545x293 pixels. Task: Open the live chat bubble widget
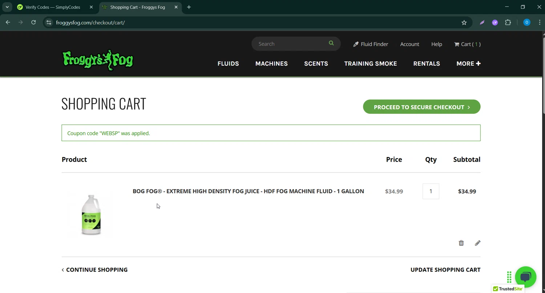(x=525, y=277)
